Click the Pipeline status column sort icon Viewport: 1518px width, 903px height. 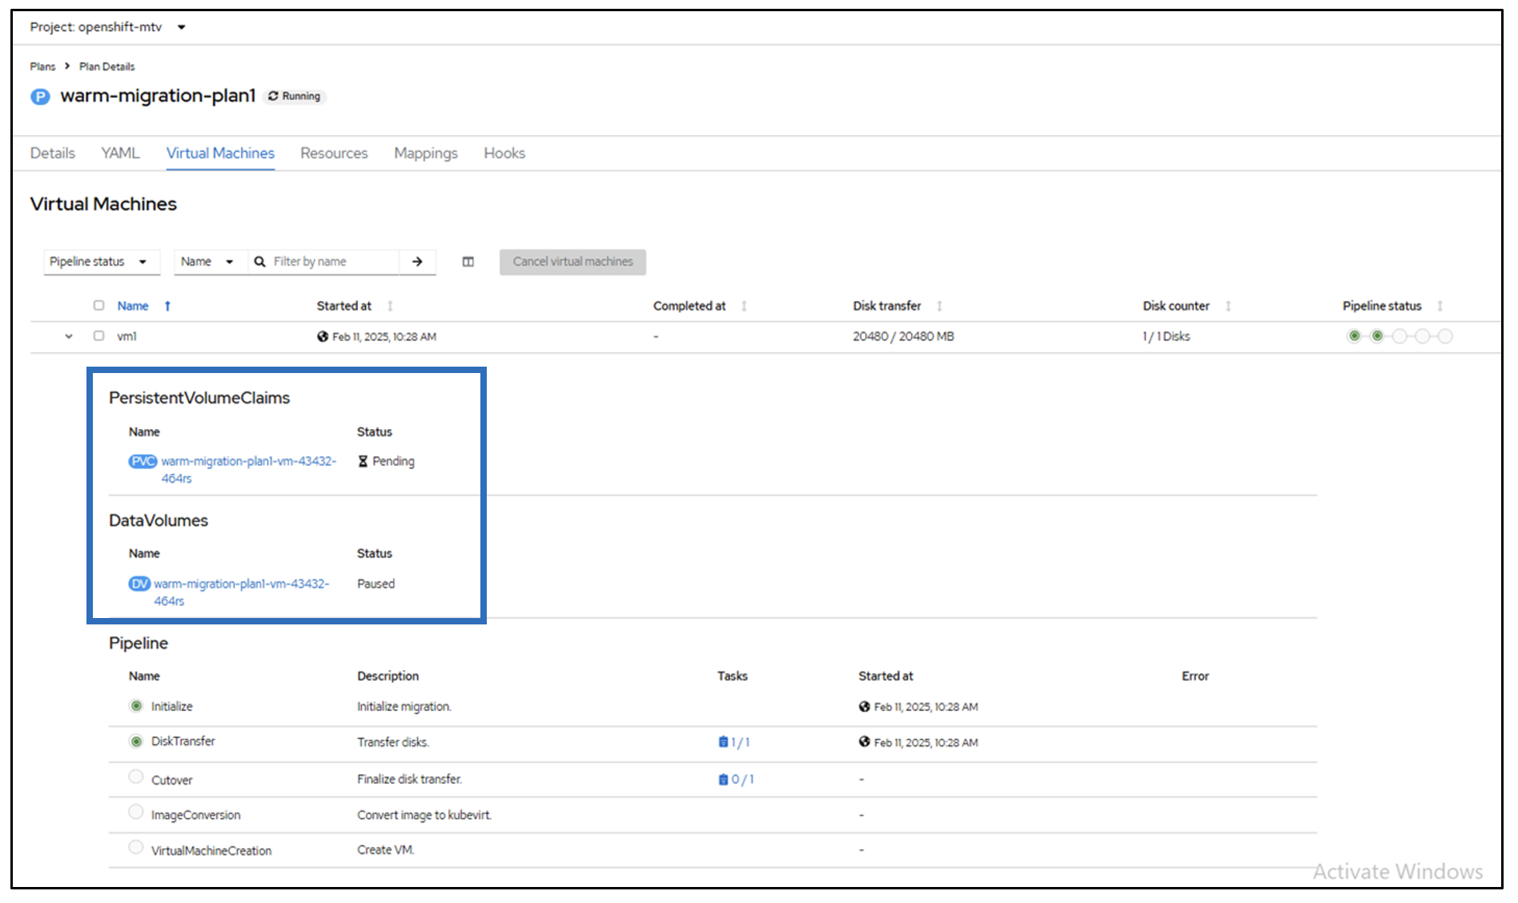tap(1440, 306)
